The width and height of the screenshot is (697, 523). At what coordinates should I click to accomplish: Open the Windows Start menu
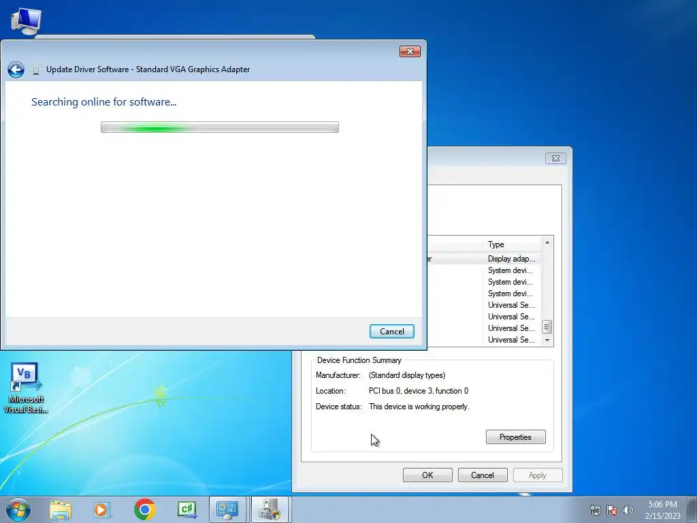coord(18,509)
